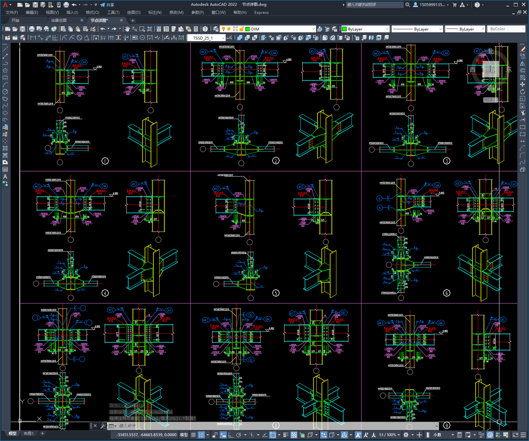This screenshot has width=529, height=441.
Task: Toggle ortho mode in status bar
Action: [231, 435]
